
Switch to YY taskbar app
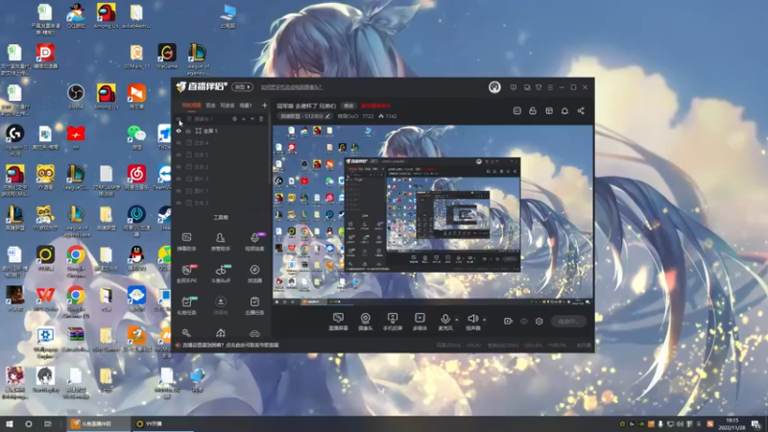(x=162, y=423)
